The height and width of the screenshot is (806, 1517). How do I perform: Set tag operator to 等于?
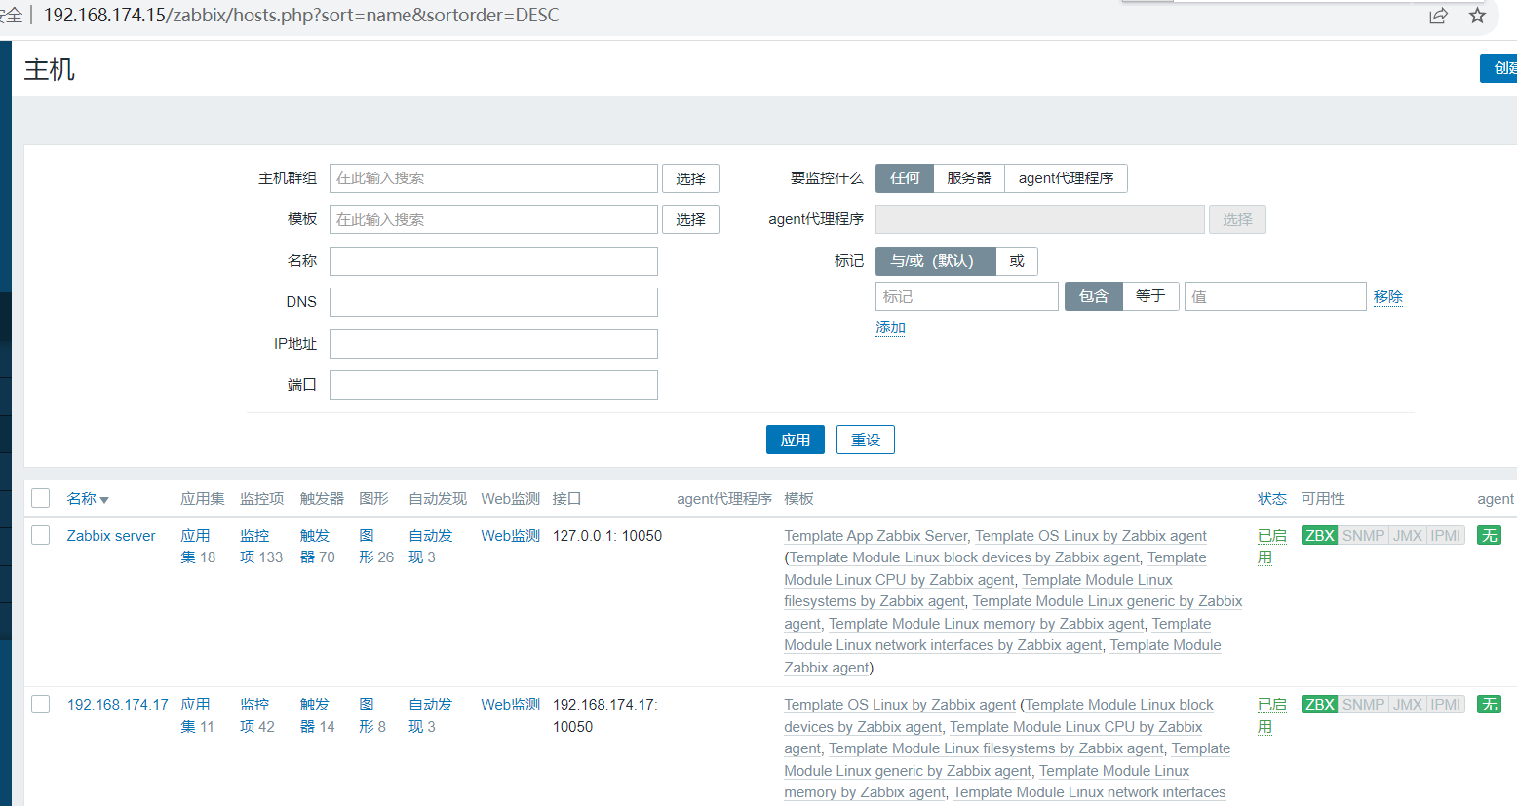(1150, 296)
